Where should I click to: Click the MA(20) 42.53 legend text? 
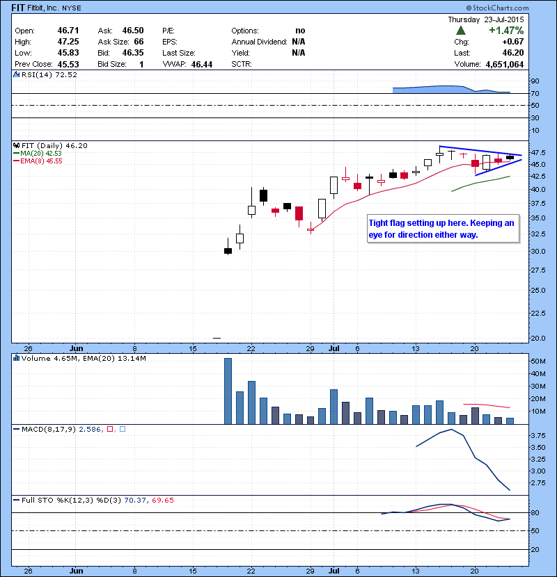[41, 154]
